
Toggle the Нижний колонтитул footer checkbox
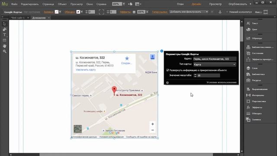(x=227, y=12)
